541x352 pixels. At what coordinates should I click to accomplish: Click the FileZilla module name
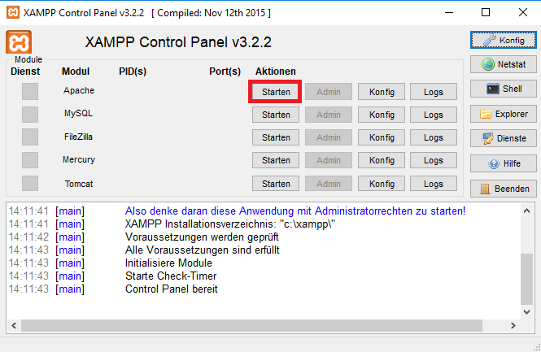[78, 137]
